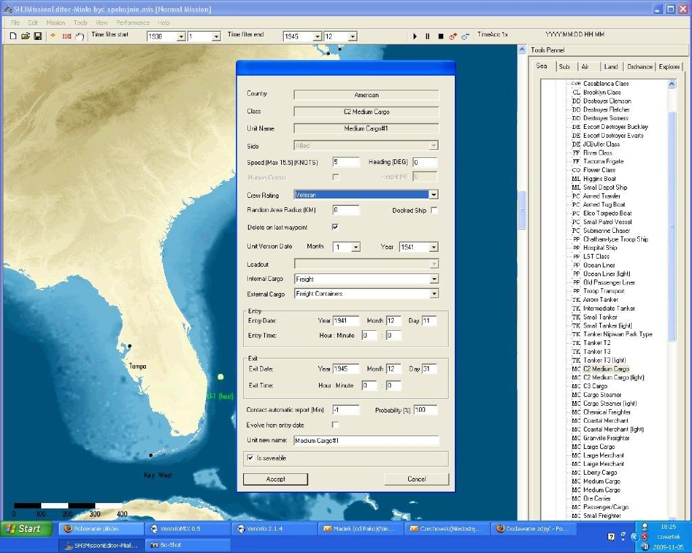Select the hand pan tool
692x553 pixels.
click(x=79, y=36)
